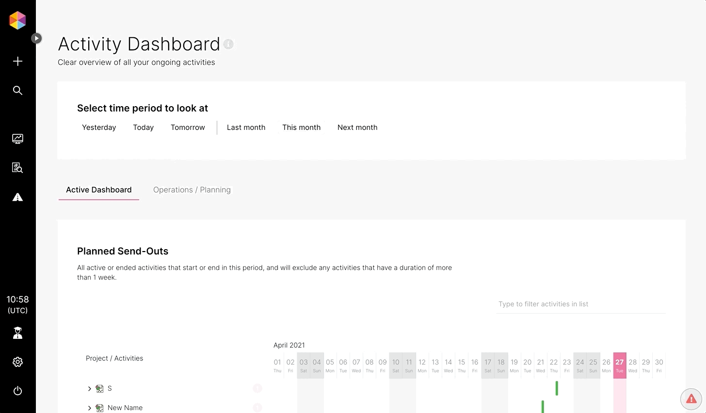Select Next month time period
The image size is (706, 413).
point(357,127)
